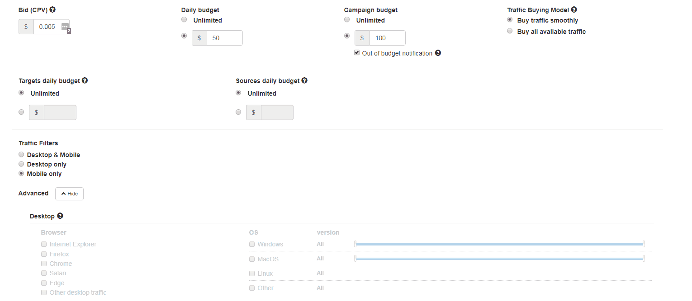Check the Firefox browser checkbox
This screenshot has height=301, width=692.
pos(44,254)
